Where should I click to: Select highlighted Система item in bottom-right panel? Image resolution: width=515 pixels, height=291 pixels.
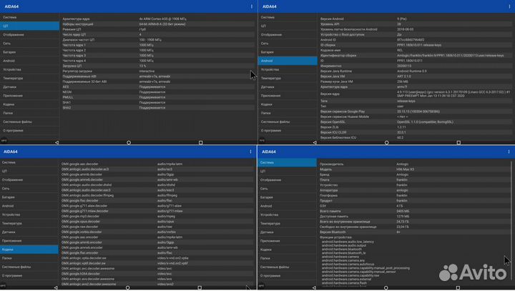(286, 162)
